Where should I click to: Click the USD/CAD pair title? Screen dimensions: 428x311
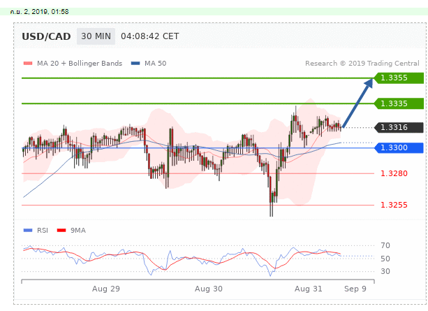(46, 36)
